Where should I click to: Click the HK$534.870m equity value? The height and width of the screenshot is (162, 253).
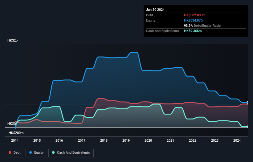coord(194,20)
